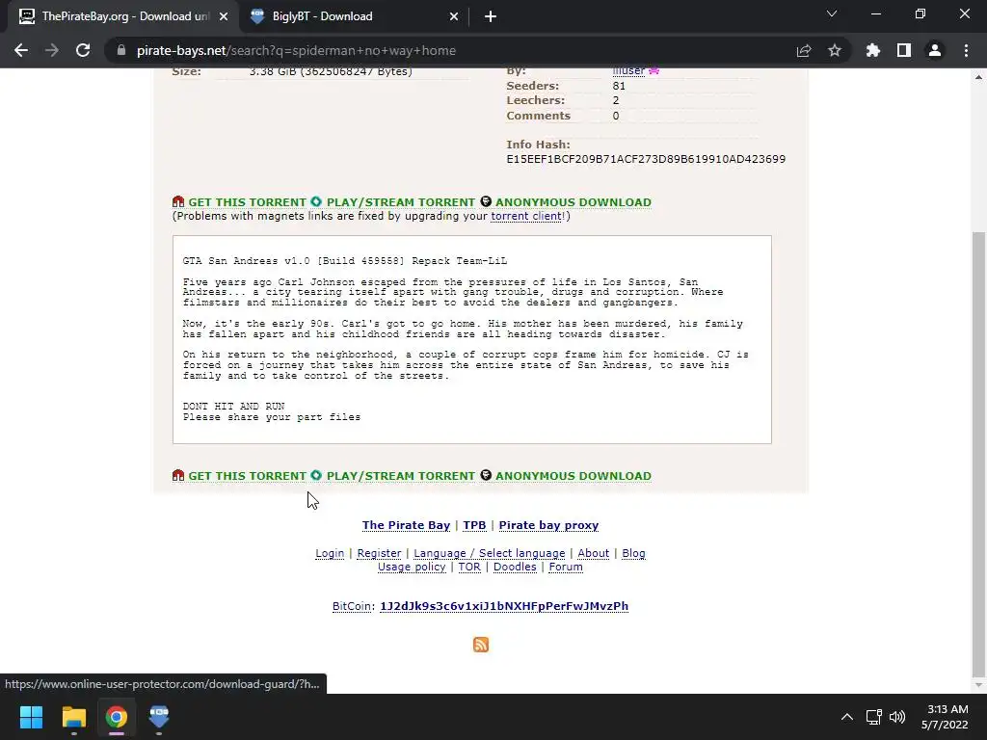Open the TPB footer link
Image resolution: width=987 pixels, height=740 pixels.
[x=474, y=525]
